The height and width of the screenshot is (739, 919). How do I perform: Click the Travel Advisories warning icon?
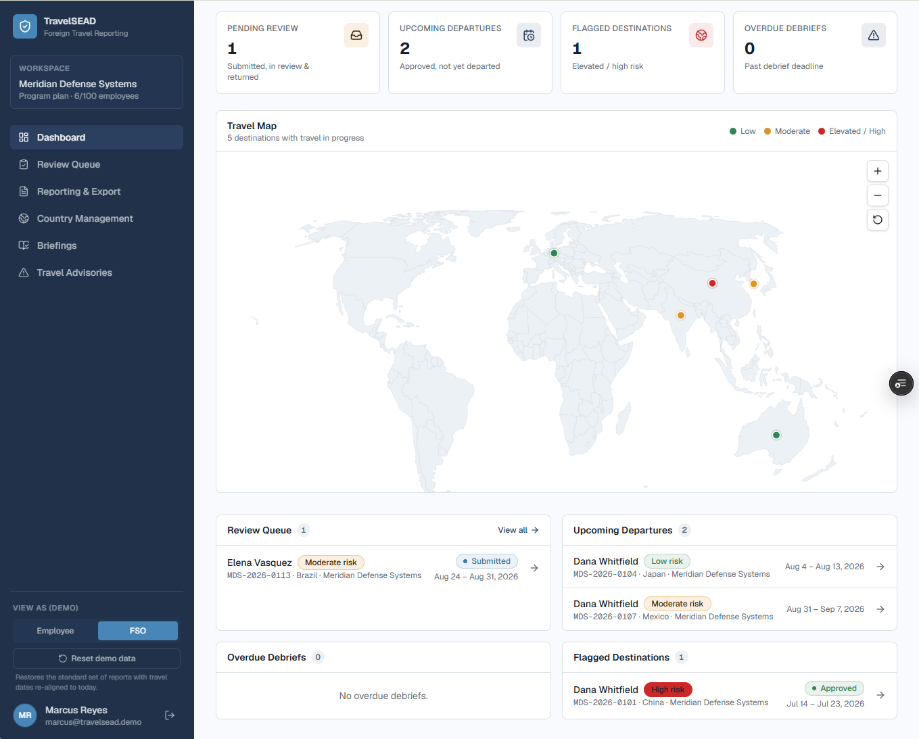point(24,272)
